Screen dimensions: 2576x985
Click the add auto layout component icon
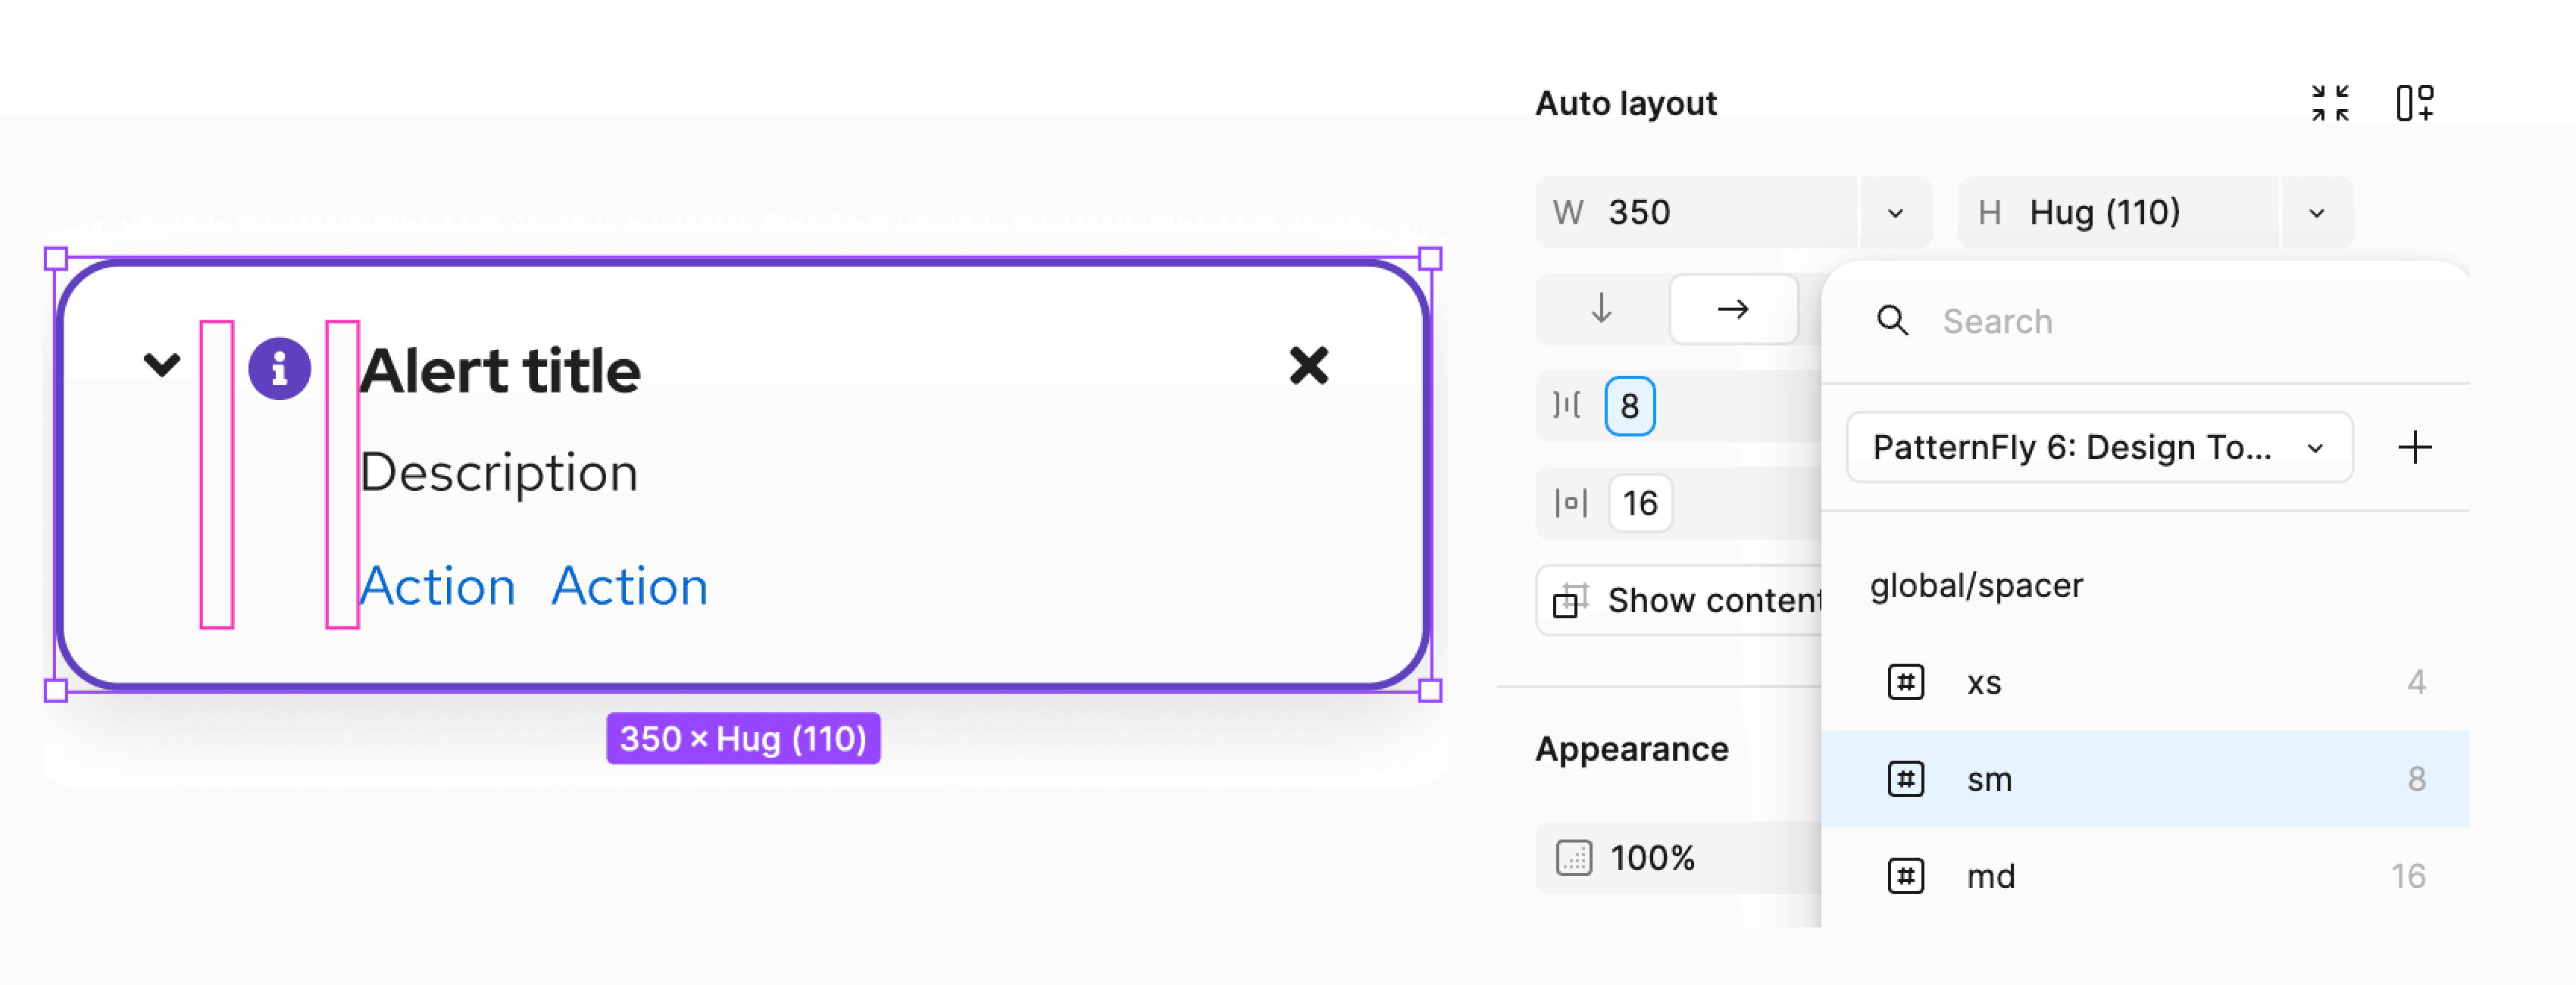point(2414,103)
